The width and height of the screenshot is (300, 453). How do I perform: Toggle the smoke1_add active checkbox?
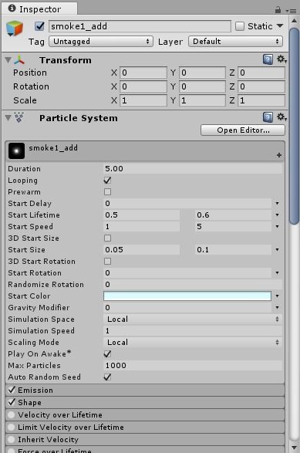click(x=39, y=26)
